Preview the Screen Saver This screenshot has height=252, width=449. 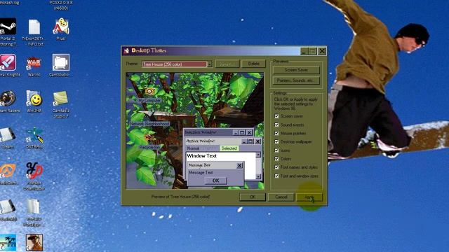click(296, 70)
